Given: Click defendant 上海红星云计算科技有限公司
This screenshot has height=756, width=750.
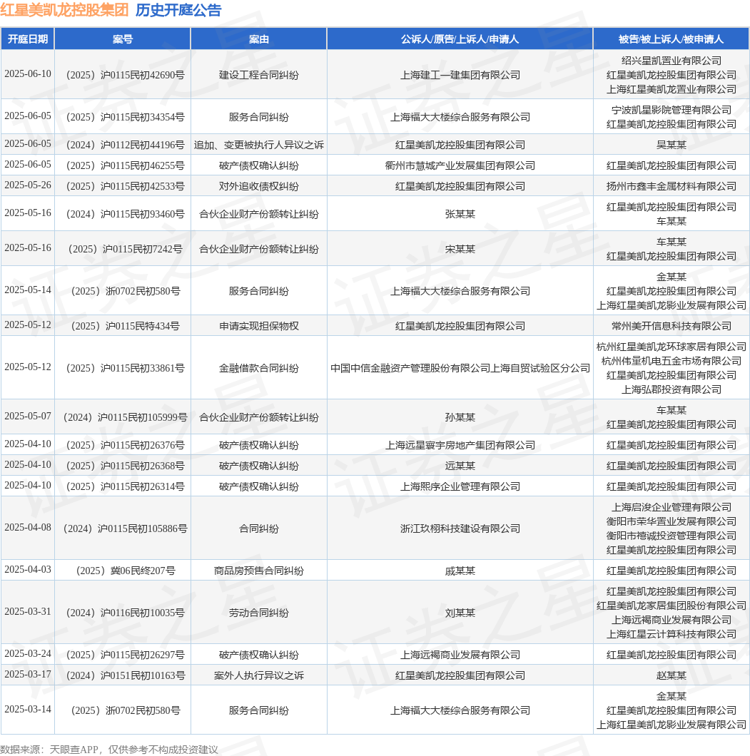Looking at the screenshot, I should coord(671,634).
